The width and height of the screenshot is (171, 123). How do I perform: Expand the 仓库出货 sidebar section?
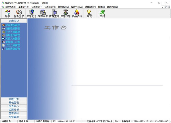pyautogui.click(x=14, y=99)
